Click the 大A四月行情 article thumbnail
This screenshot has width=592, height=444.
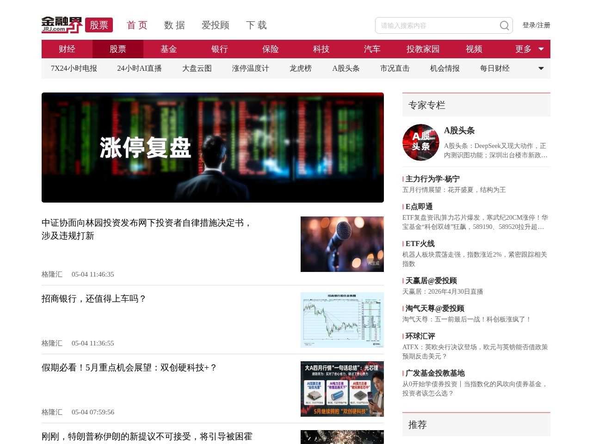coord(342,389)
